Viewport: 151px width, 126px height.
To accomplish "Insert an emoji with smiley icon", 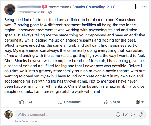I will (x=118, y=114).
